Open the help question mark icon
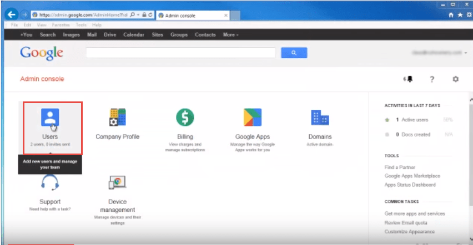Screen dimensions: 473x245 pyautogui.click(x=432, y=79)
